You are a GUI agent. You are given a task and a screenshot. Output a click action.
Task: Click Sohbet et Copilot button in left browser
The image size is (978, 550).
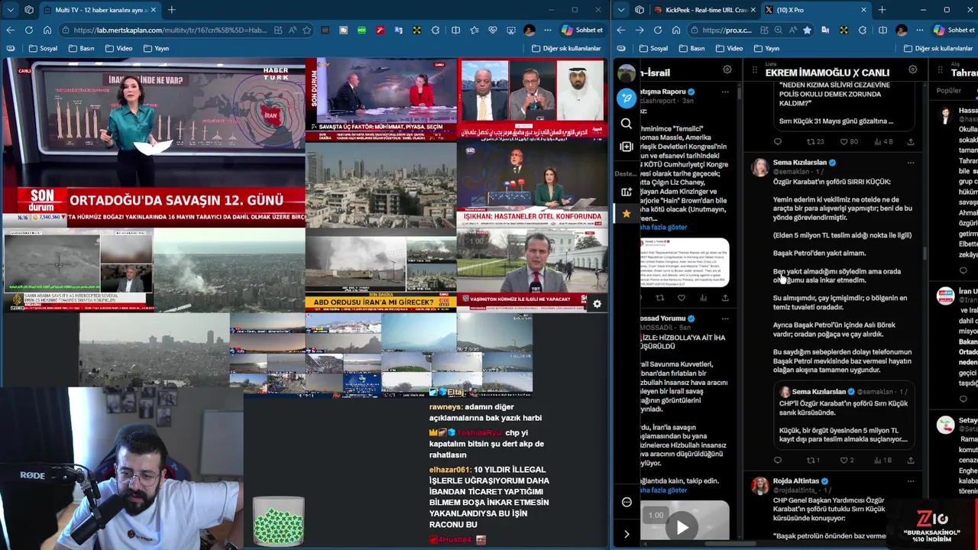(x=582, y=30)
